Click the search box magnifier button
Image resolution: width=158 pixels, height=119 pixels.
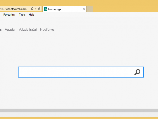137,72
